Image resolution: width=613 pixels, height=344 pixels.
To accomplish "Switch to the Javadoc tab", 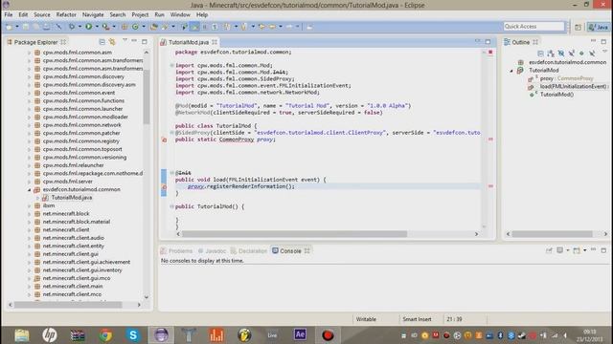I will [212, 251].
